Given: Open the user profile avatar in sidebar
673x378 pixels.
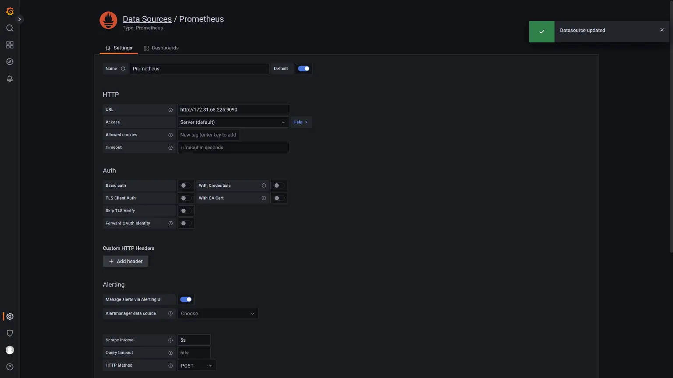Looking at the screenshot, I should (x=10, y=350).
